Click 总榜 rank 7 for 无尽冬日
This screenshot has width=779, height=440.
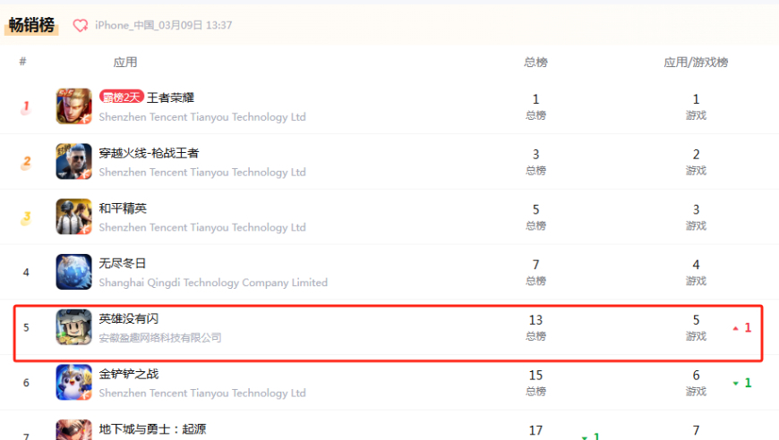pos(535,265)
